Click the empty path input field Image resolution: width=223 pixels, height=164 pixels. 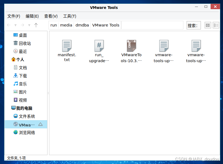coord(152,25)
